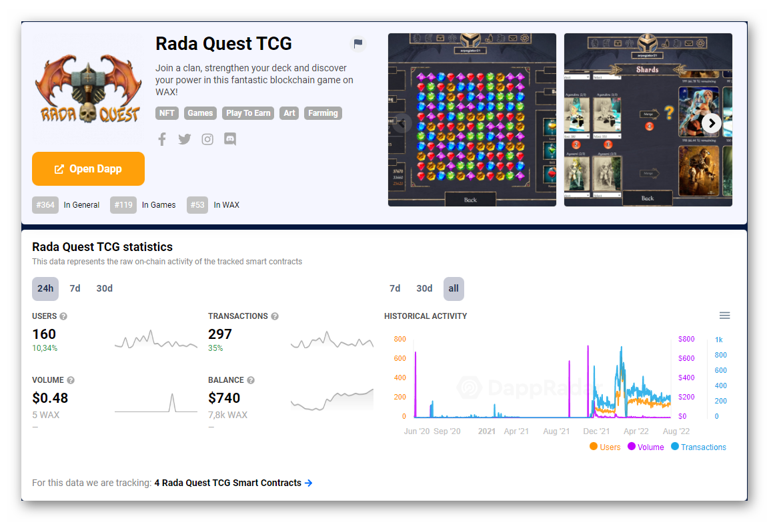Viewport: 769px width, 524px height.
Task: Follow the arrow next to Smart Contracts
Action: click(309, 483)
